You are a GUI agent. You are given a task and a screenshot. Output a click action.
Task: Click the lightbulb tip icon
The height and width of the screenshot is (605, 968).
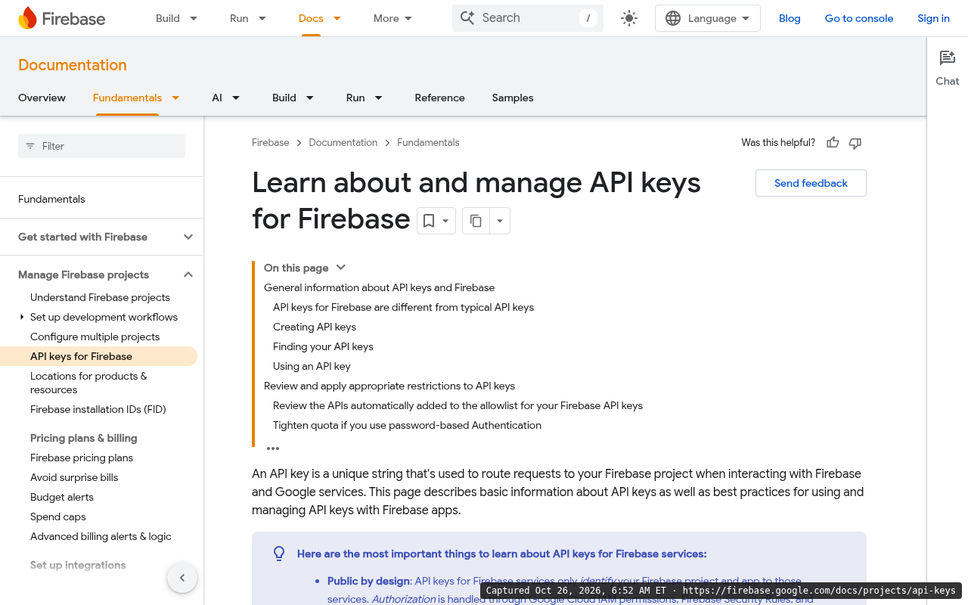tap(279, 554)
